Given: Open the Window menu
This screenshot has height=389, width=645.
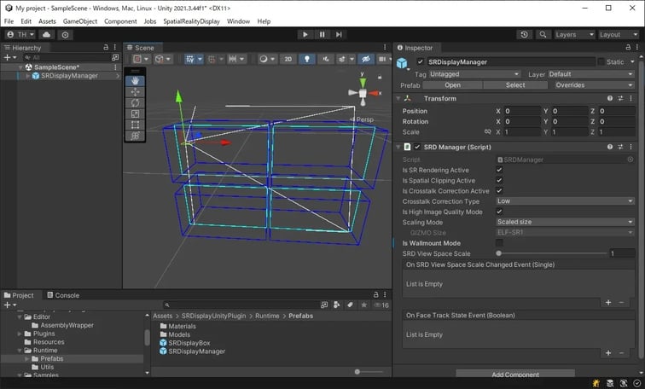Looking at the screenshot, I should point(238,21).
